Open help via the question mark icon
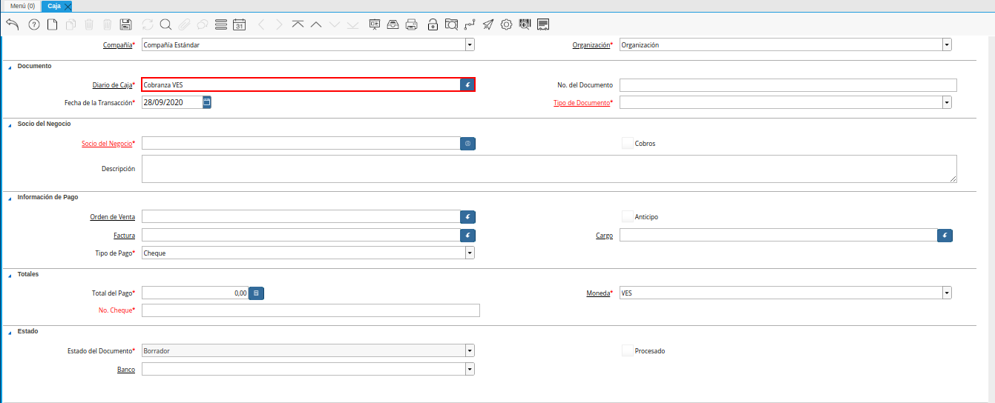The height and width of the screenshot is (403, 995). (33, 24)
